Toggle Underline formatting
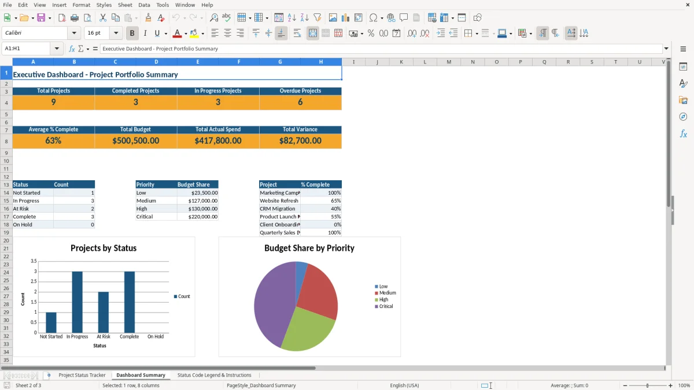This screenshot has height=390, width=694. coord(157,34)
